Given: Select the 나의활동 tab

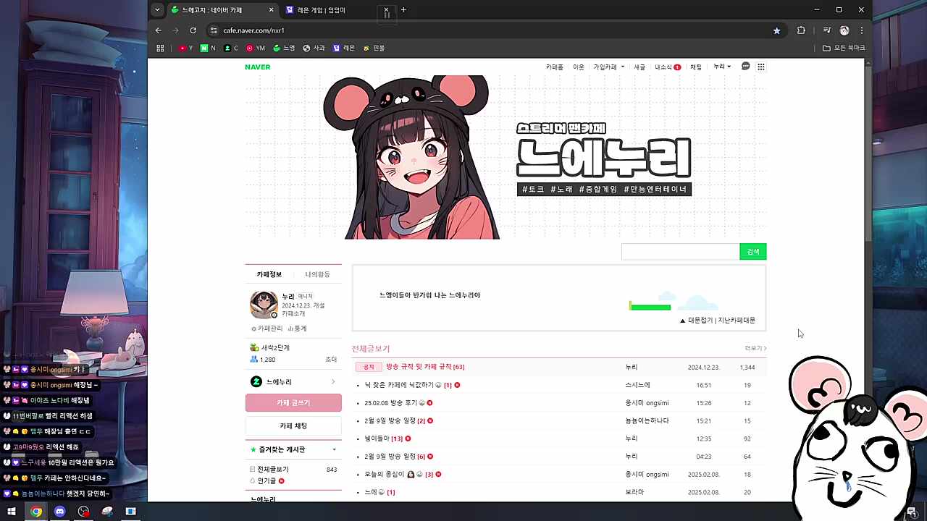Looking at the screenshot, I should pos(317,275).
